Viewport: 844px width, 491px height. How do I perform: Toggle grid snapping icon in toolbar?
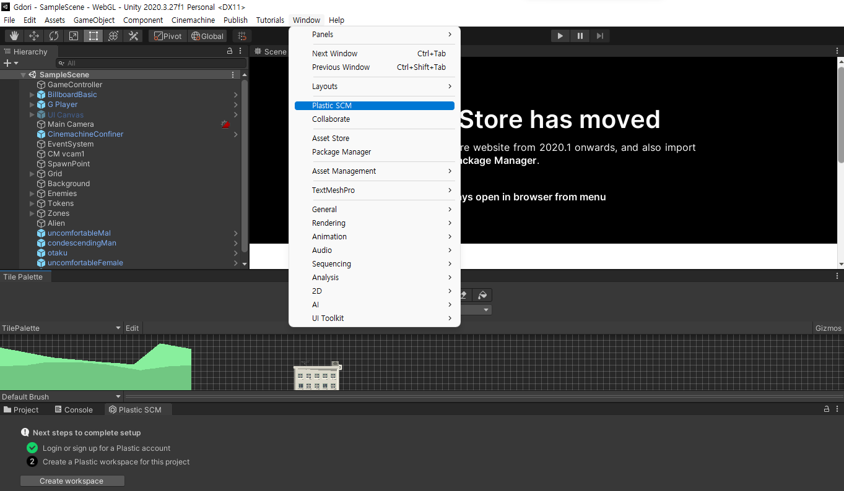click(x=242, y=36)
